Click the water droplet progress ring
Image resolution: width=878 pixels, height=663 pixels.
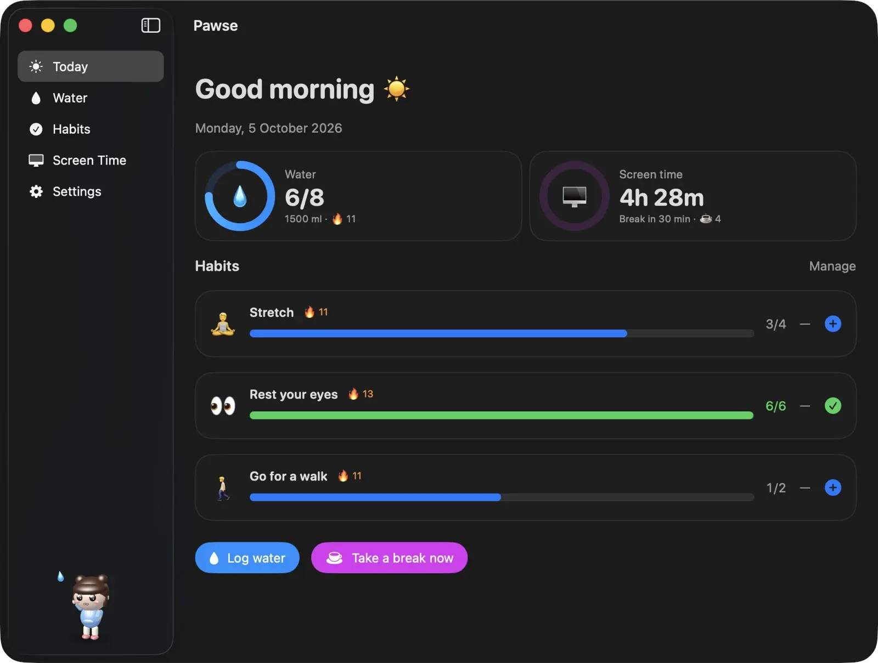(x=240, y=196)
